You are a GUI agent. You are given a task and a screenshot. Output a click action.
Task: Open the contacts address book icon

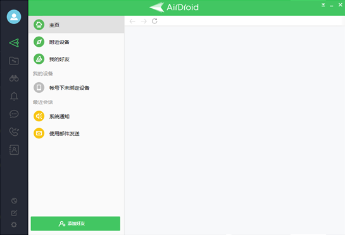point(14,150)
